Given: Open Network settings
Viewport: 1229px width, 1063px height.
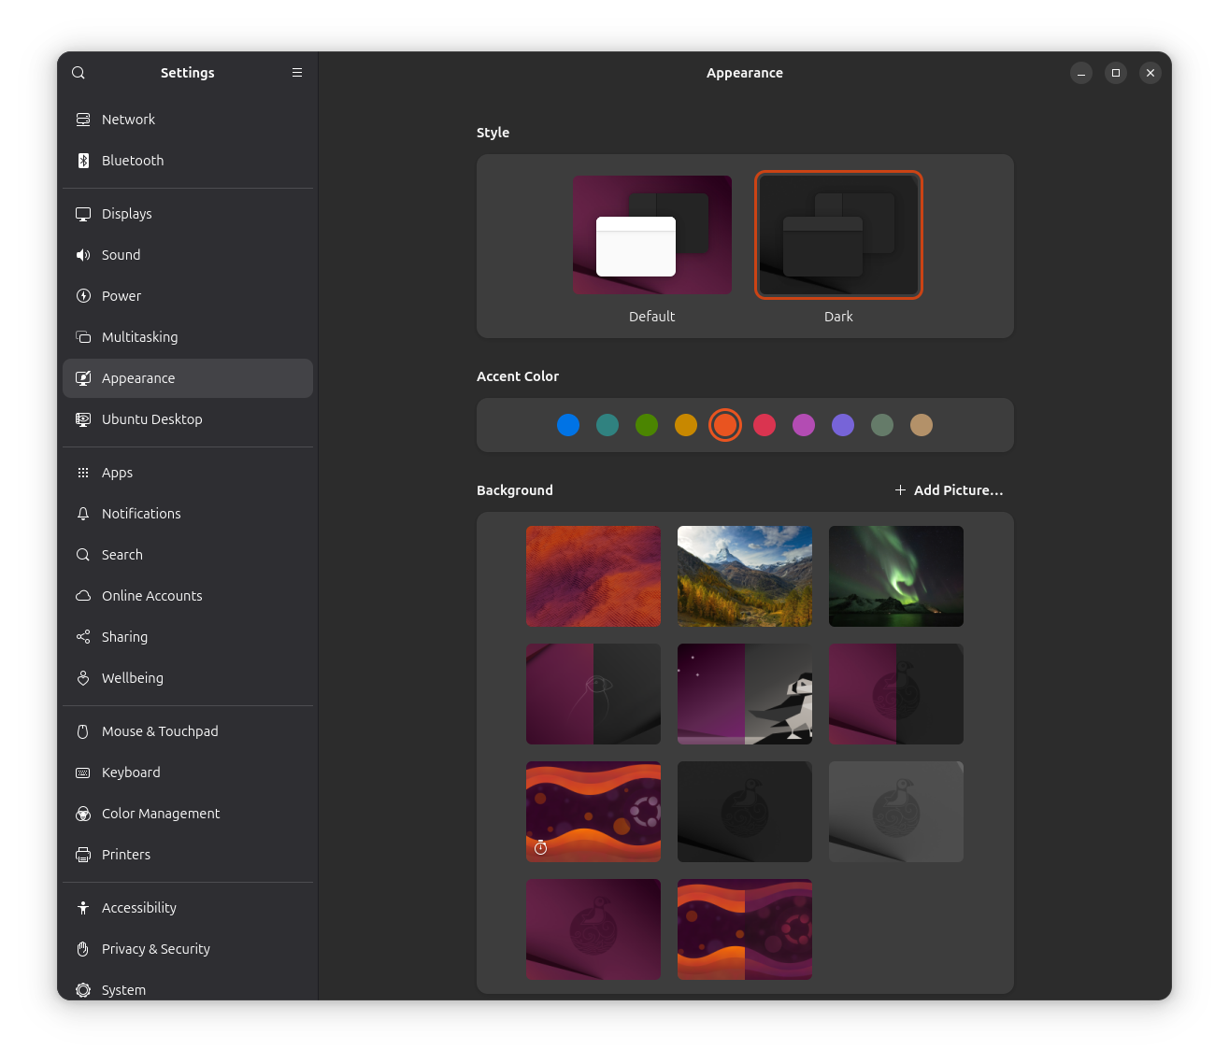Looking at the screenshot, I should point(128,119).
